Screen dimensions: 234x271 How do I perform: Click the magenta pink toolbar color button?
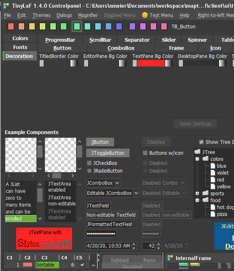tap(153, 26)
